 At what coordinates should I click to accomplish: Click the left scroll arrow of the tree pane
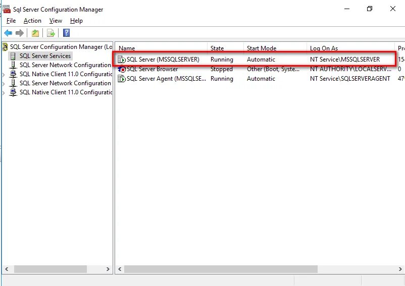click(x=7, y=269)
